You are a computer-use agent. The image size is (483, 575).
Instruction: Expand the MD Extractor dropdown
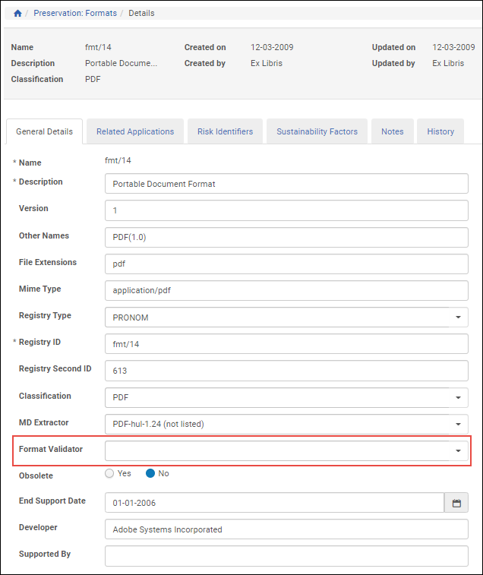(x=458, y=424)
